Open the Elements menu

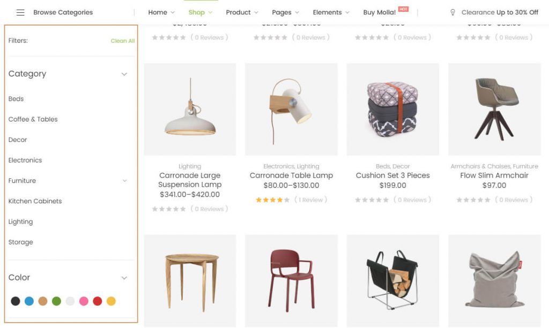click(331, 12)
